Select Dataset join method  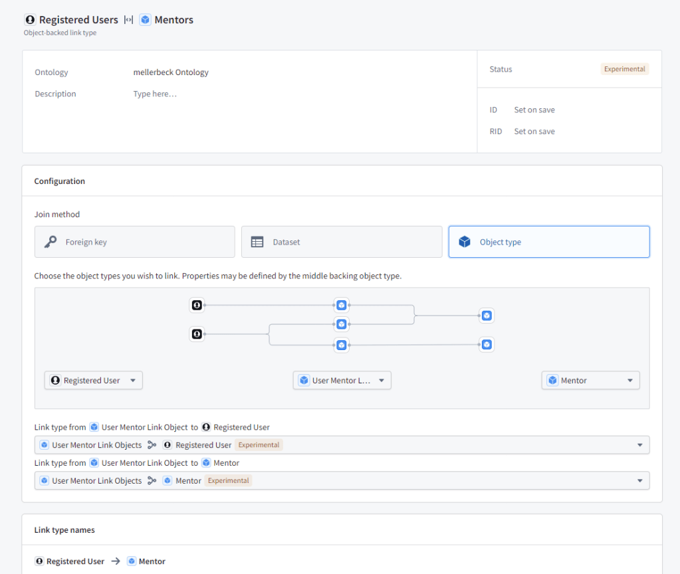tap(341, 242)
